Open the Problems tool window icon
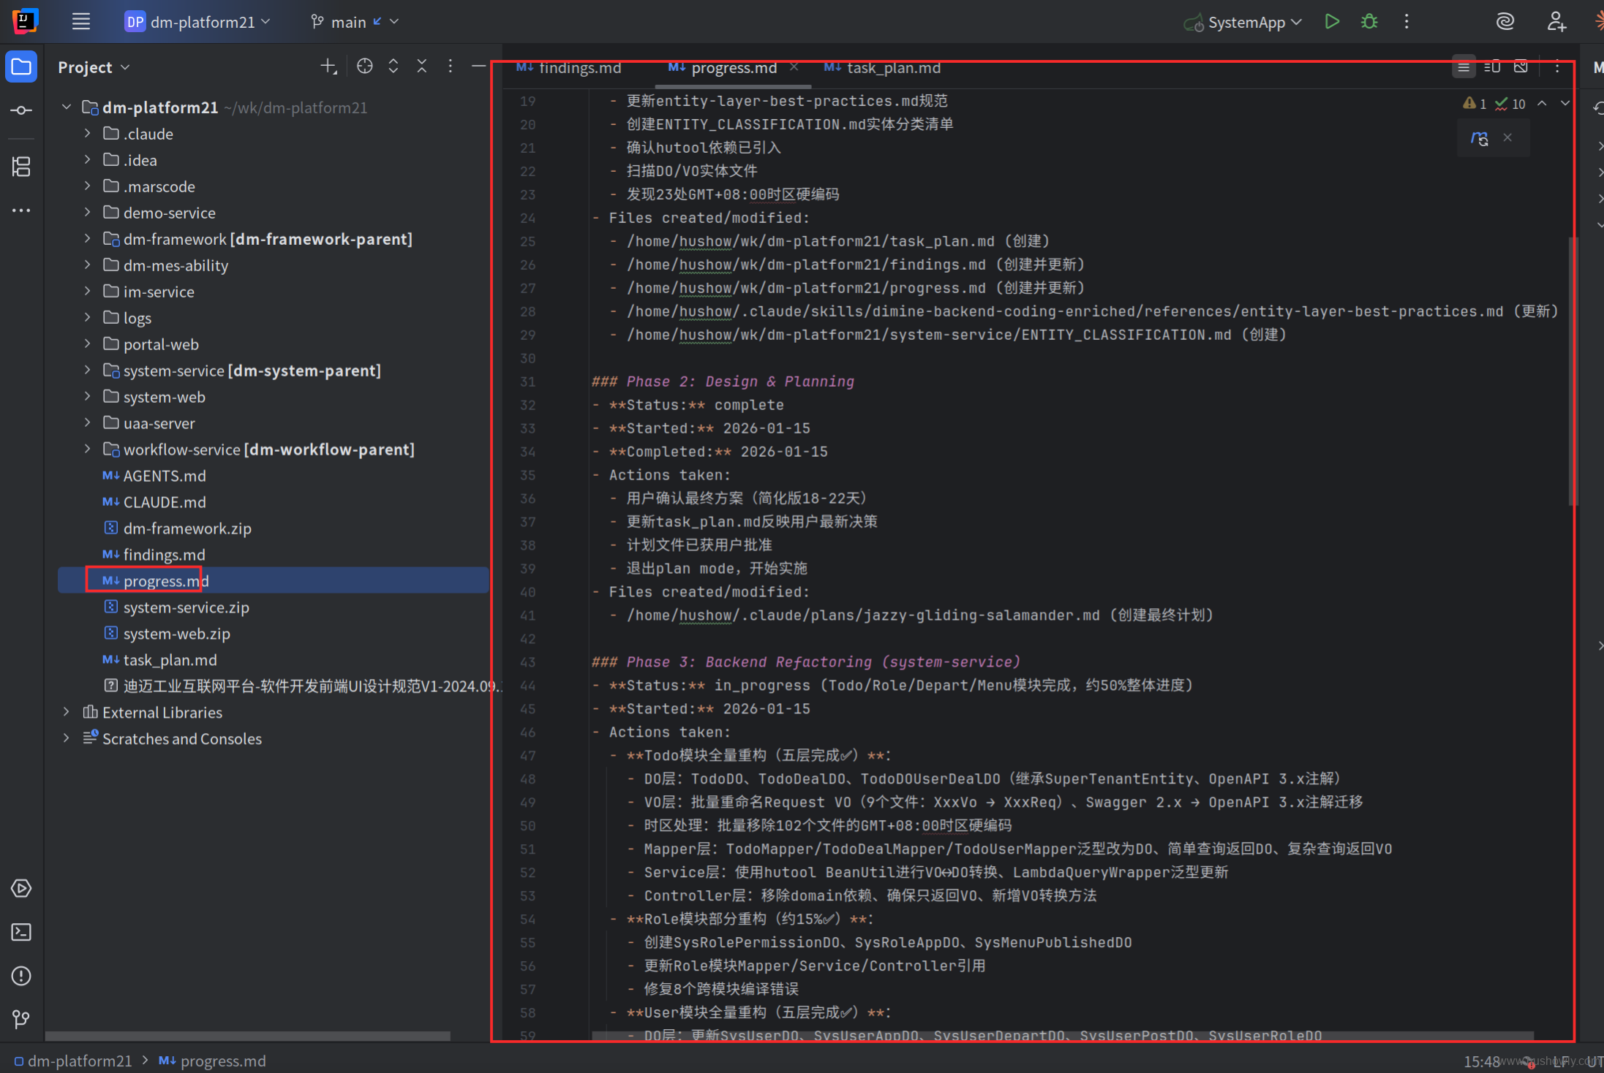This screenshot has width=1604, height=1073. pyautogui.click(x=21, y=976)
